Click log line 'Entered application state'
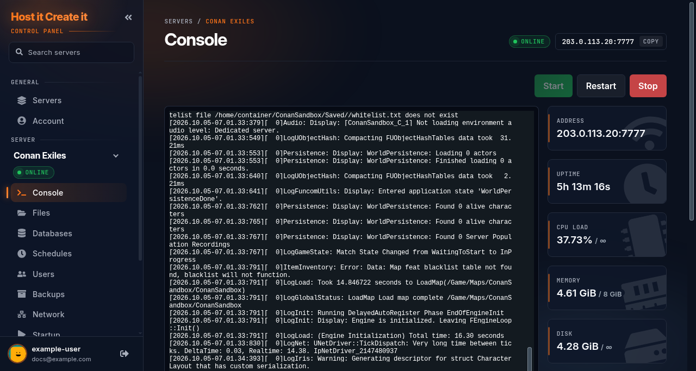Image resolution: width=696 pixels, height=371 pixels. click(340, 195)
